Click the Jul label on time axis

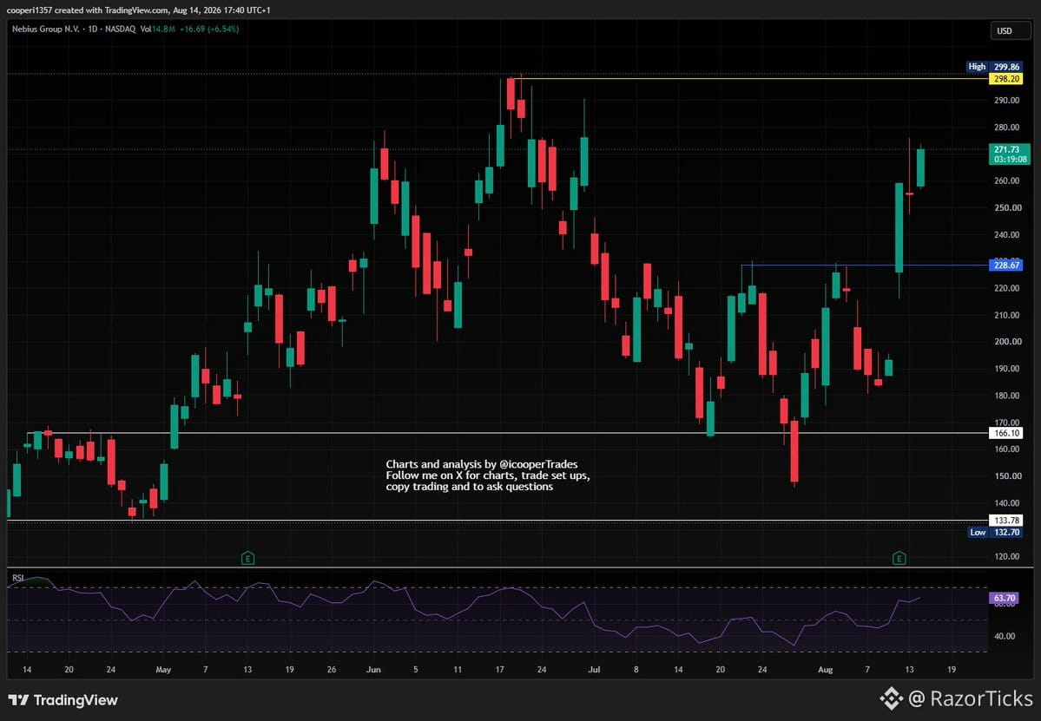click(594, 669)
